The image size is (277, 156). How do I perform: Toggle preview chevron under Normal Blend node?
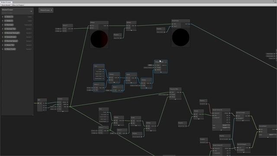(x=267, y=137)
